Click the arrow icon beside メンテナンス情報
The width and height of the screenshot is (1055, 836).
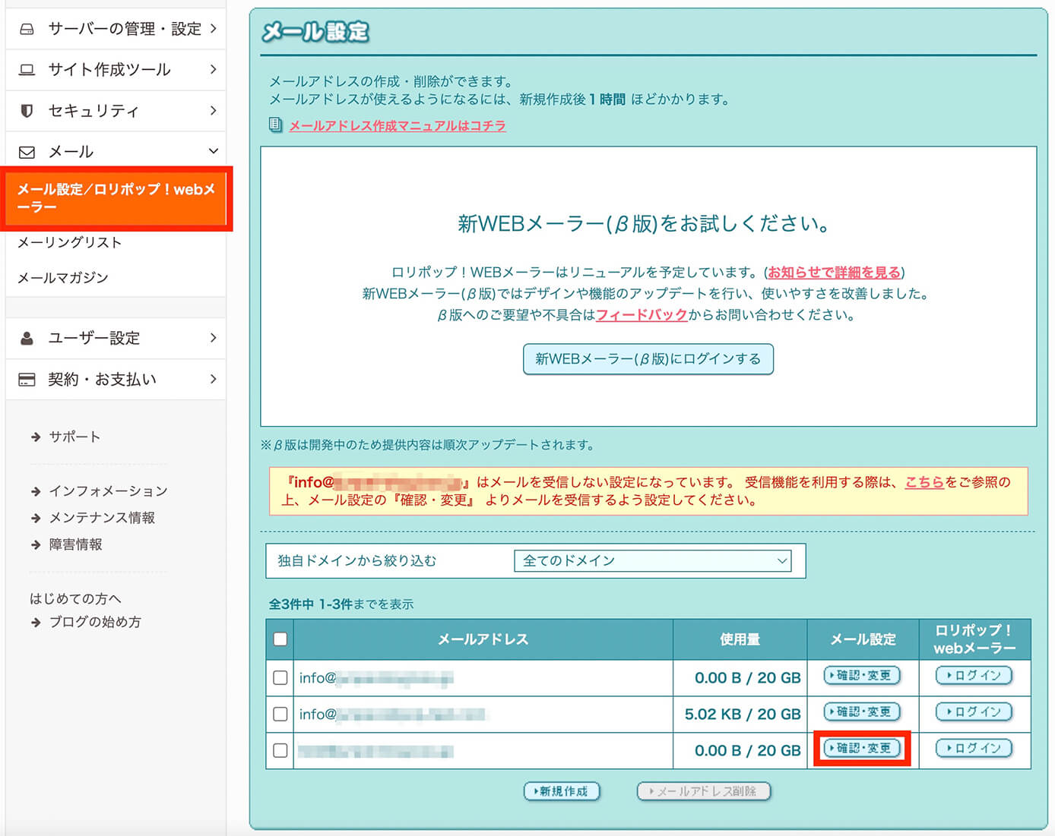(36, 518)
